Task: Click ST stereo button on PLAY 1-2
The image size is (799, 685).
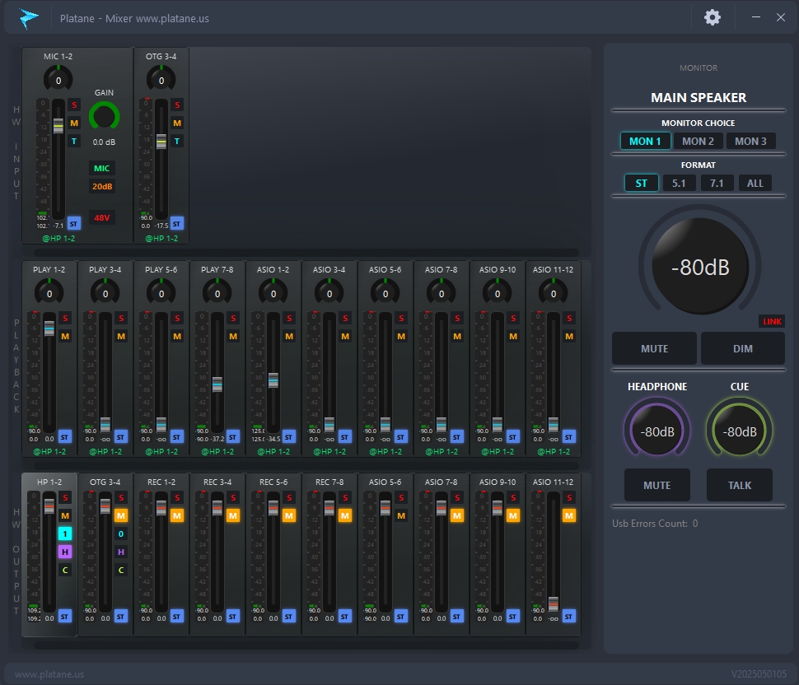Action: coord(64,437)
